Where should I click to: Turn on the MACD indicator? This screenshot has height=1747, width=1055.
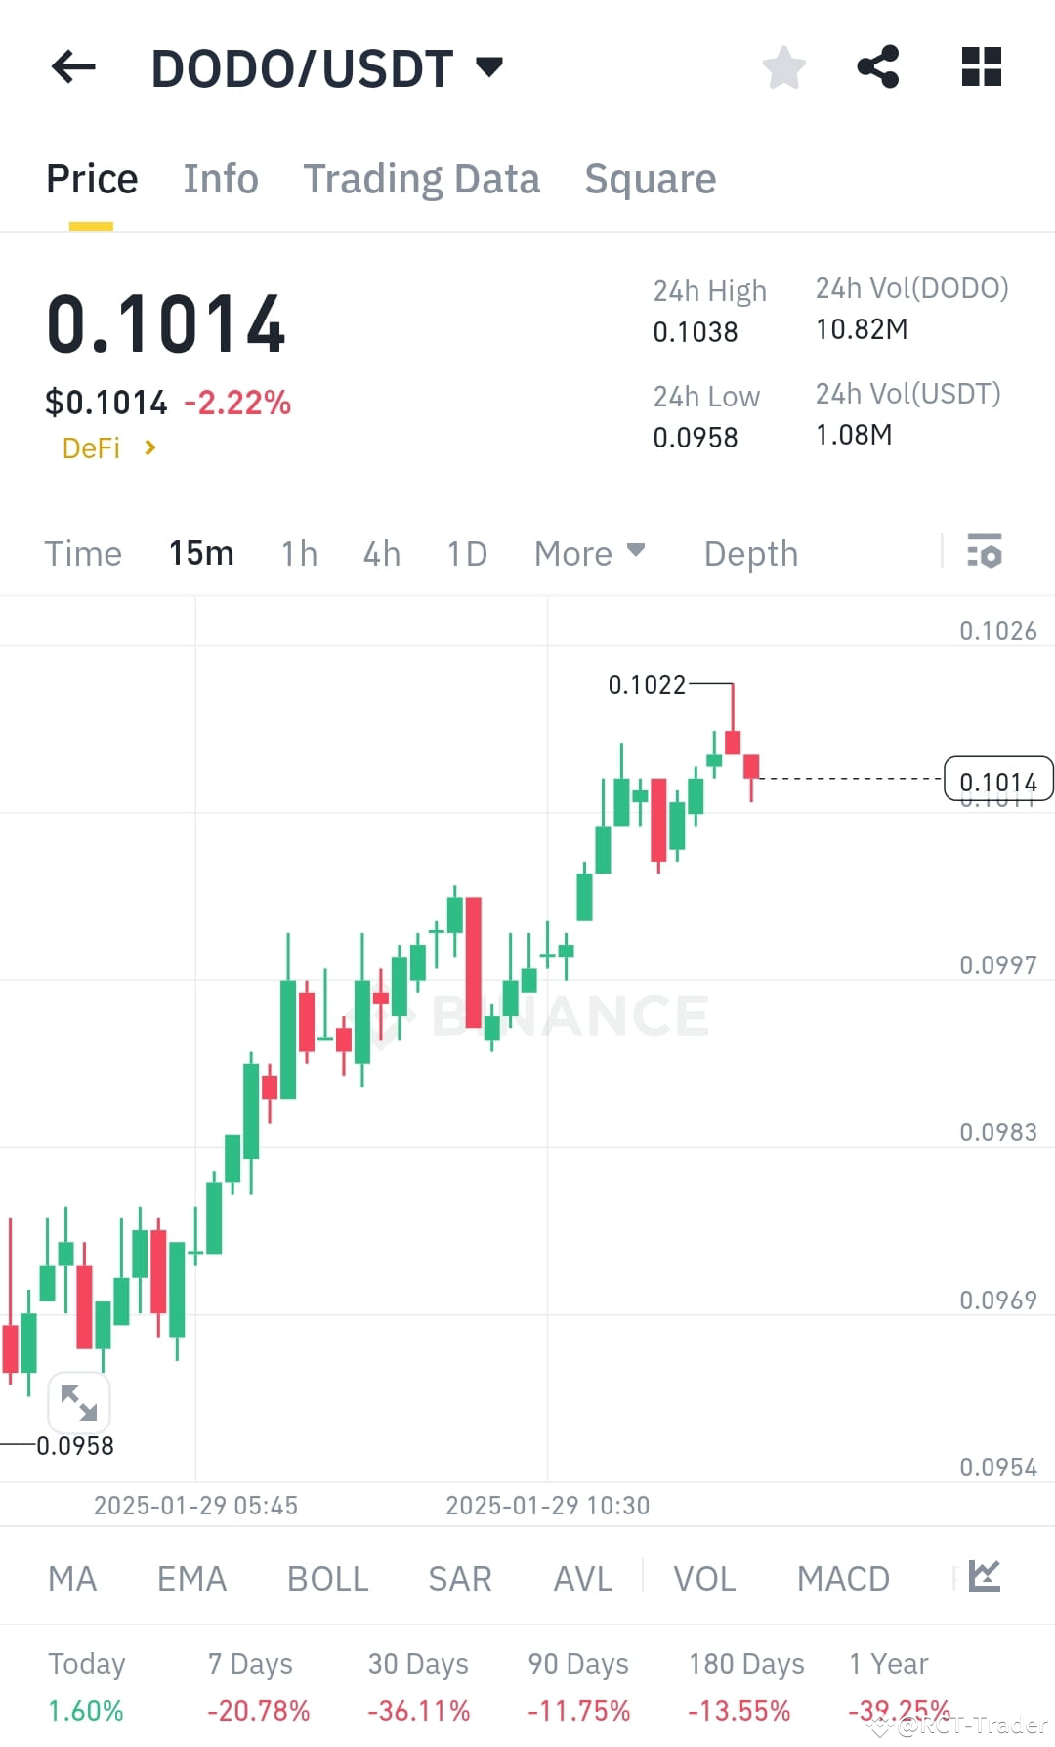(x=842, y=1577)
